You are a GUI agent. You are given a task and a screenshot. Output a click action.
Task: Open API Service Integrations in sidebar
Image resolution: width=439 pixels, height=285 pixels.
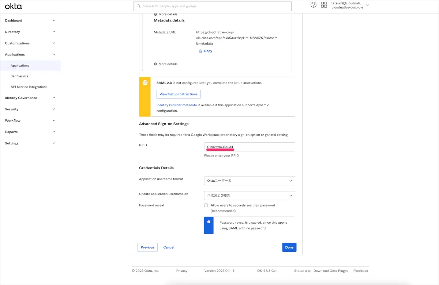tap(29, 87)
